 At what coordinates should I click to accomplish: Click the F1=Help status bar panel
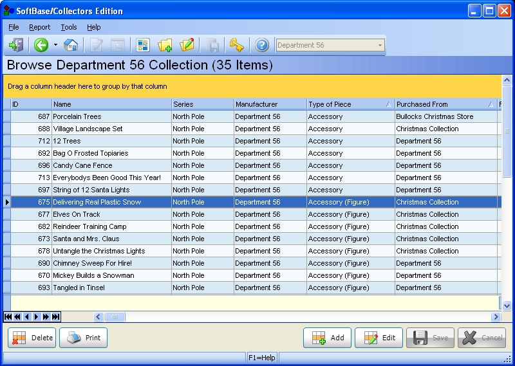262,358
